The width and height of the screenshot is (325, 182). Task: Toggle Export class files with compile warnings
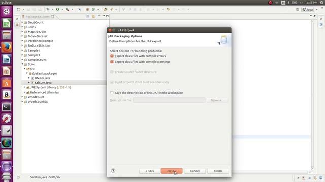click(x=112, y=62)
